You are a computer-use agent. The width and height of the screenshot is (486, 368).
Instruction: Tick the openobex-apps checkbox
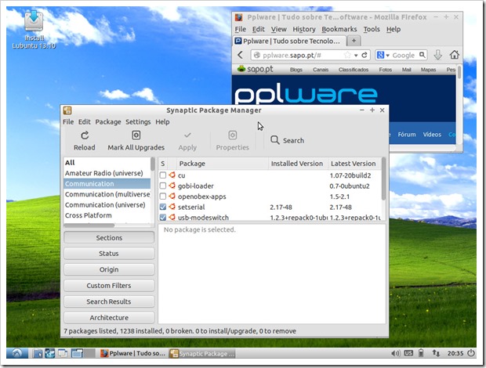click(x=163, y=197)
